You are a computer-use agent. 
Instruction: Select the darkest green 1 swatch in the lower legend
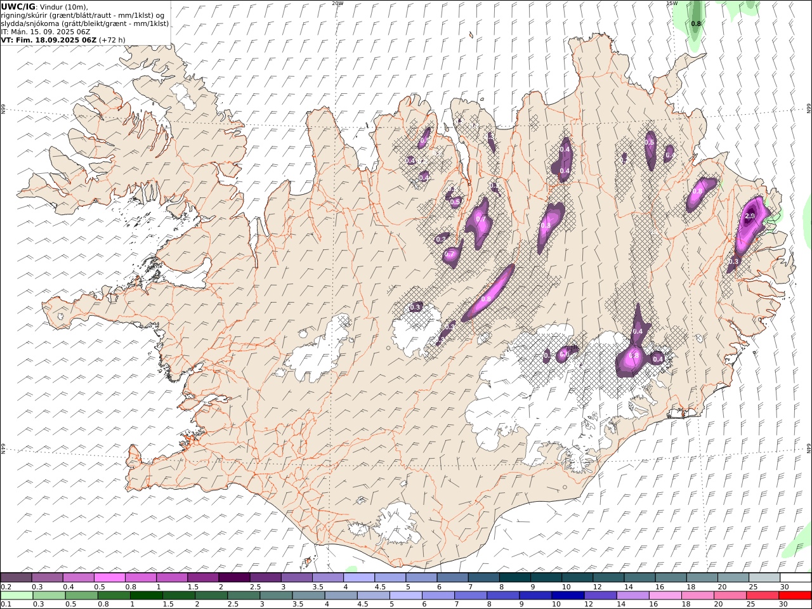pyautogui.click(x=146, y=596)
